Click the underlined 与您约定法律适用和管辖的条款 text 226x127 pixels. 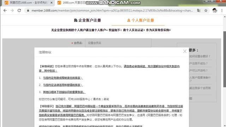63,85
